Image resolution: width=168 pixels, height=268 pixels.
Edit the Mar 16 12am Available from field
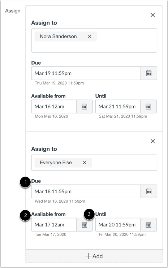(54, 107)
